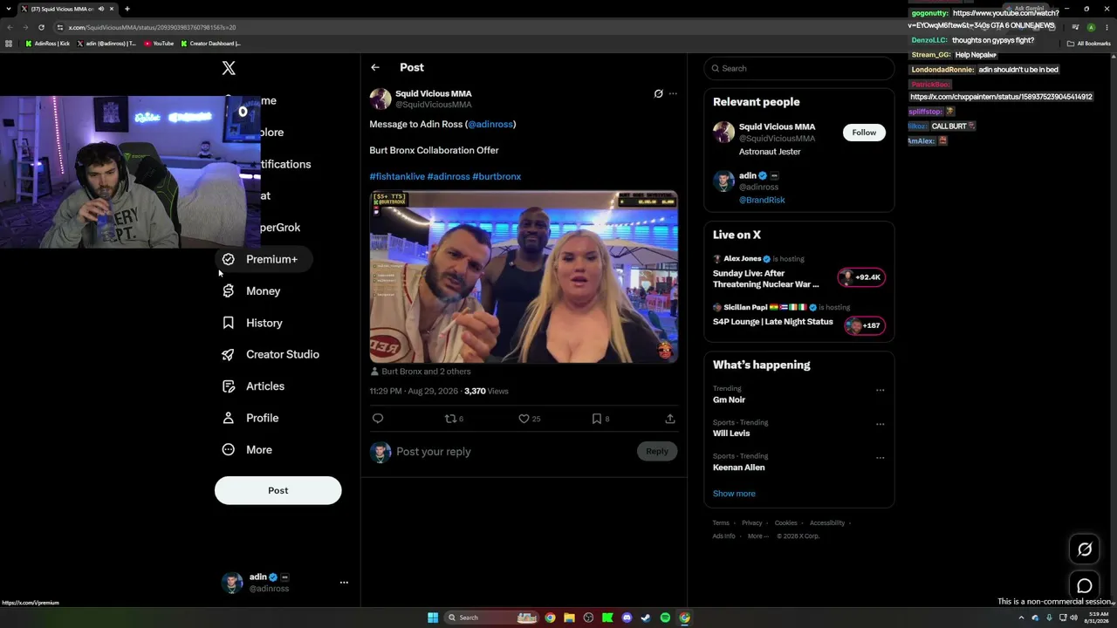1117x628 pixels.
Task: Follow Squid Vicious MMA
Action: point(864,133)
